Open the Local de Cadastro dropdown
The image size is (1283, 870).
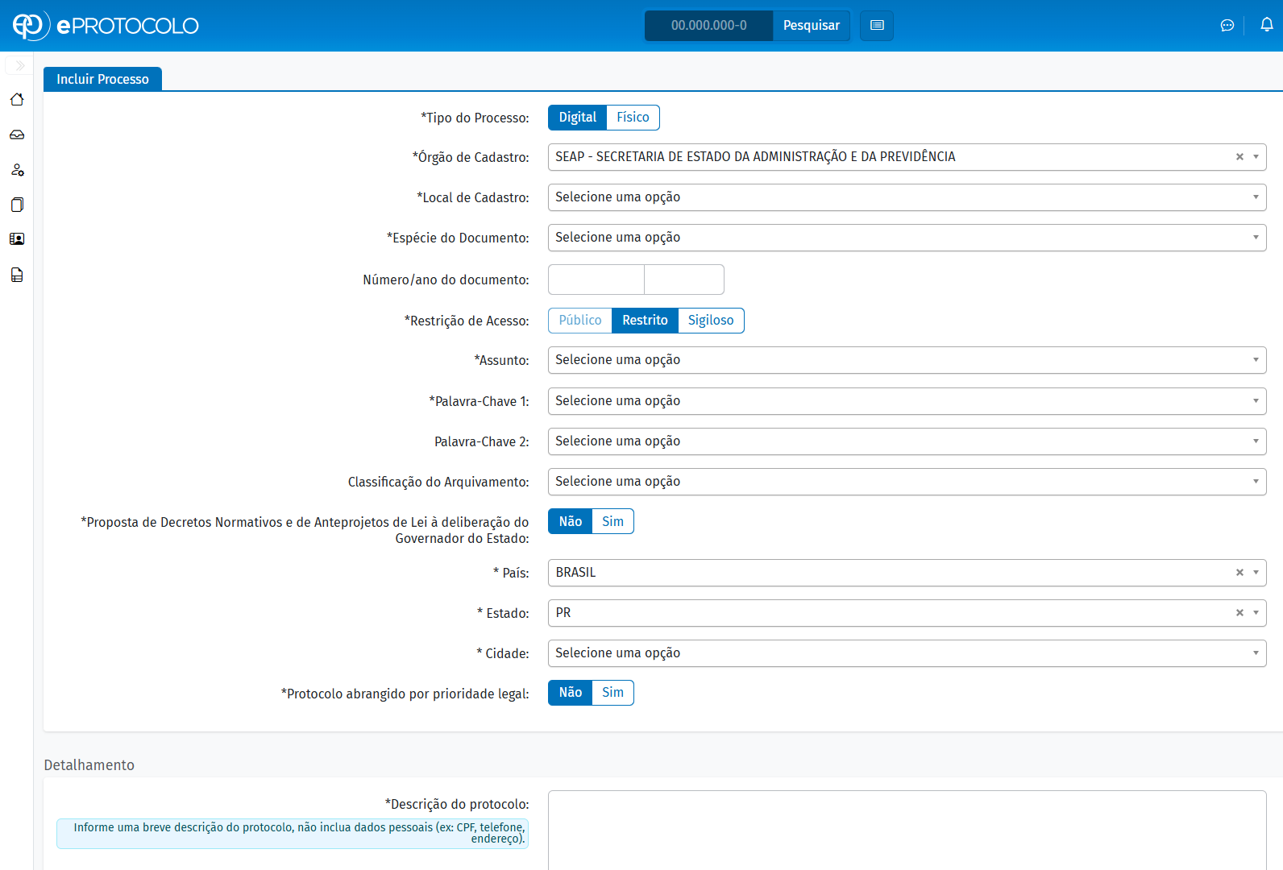907,197
